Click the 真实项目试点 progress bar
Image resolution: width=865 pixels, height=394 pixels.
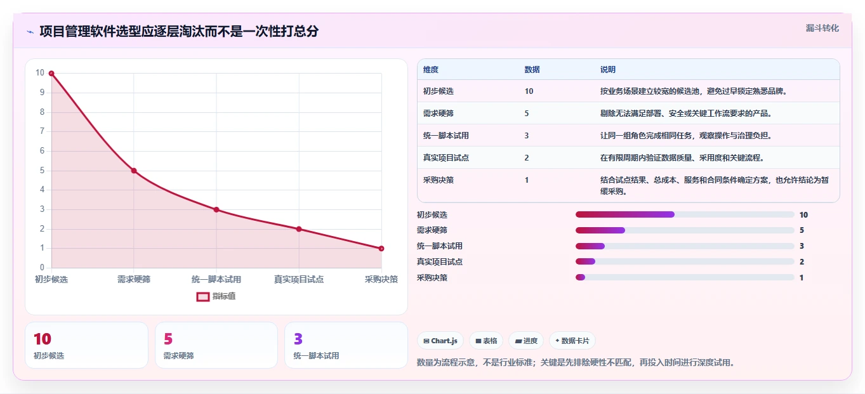point(685,261)
